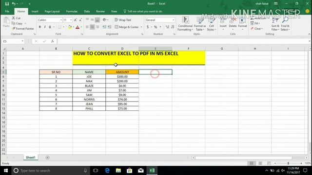Toggle Wrap Text

click(x=123, y=20)
